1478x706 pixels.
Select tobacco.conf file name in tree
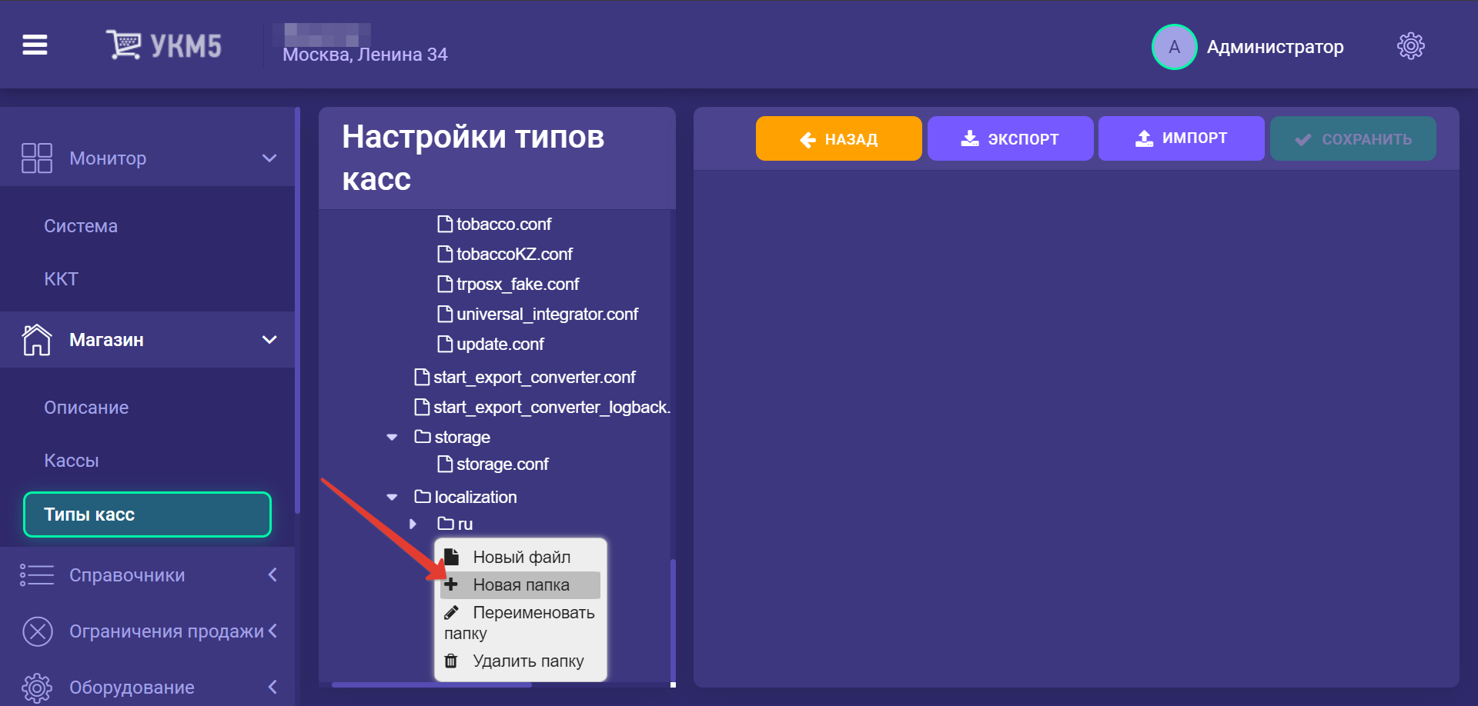tap(504, 224)
